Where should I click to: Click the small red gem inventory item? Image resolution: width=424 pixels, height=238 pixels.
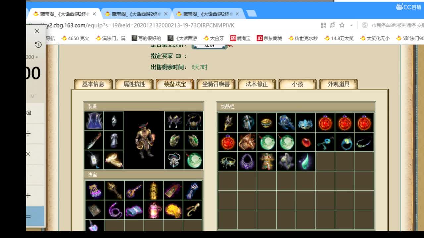[306, 142]
